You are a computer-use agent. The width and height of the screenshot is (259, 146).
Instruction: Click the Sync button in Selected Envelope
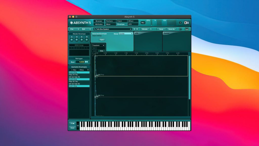[x=102, y=40]
